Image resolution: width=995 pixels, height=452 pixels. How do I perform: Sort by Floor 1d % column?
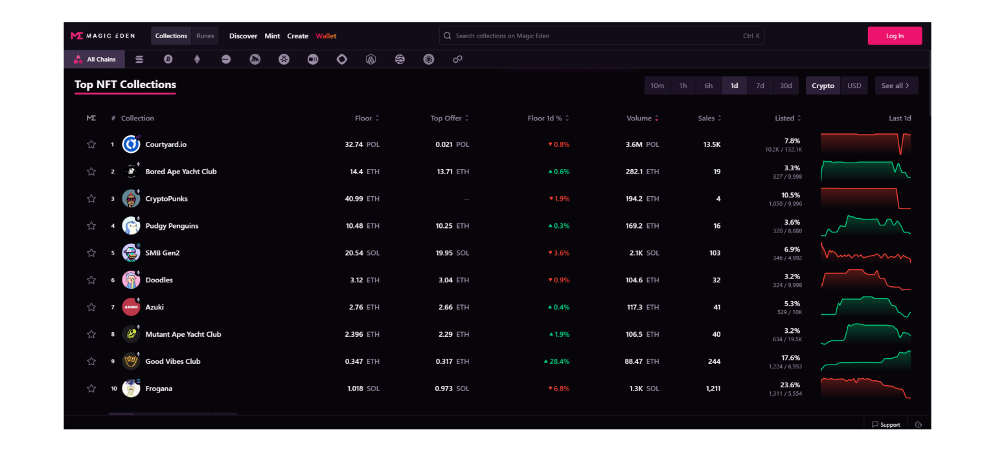point(549,119)
